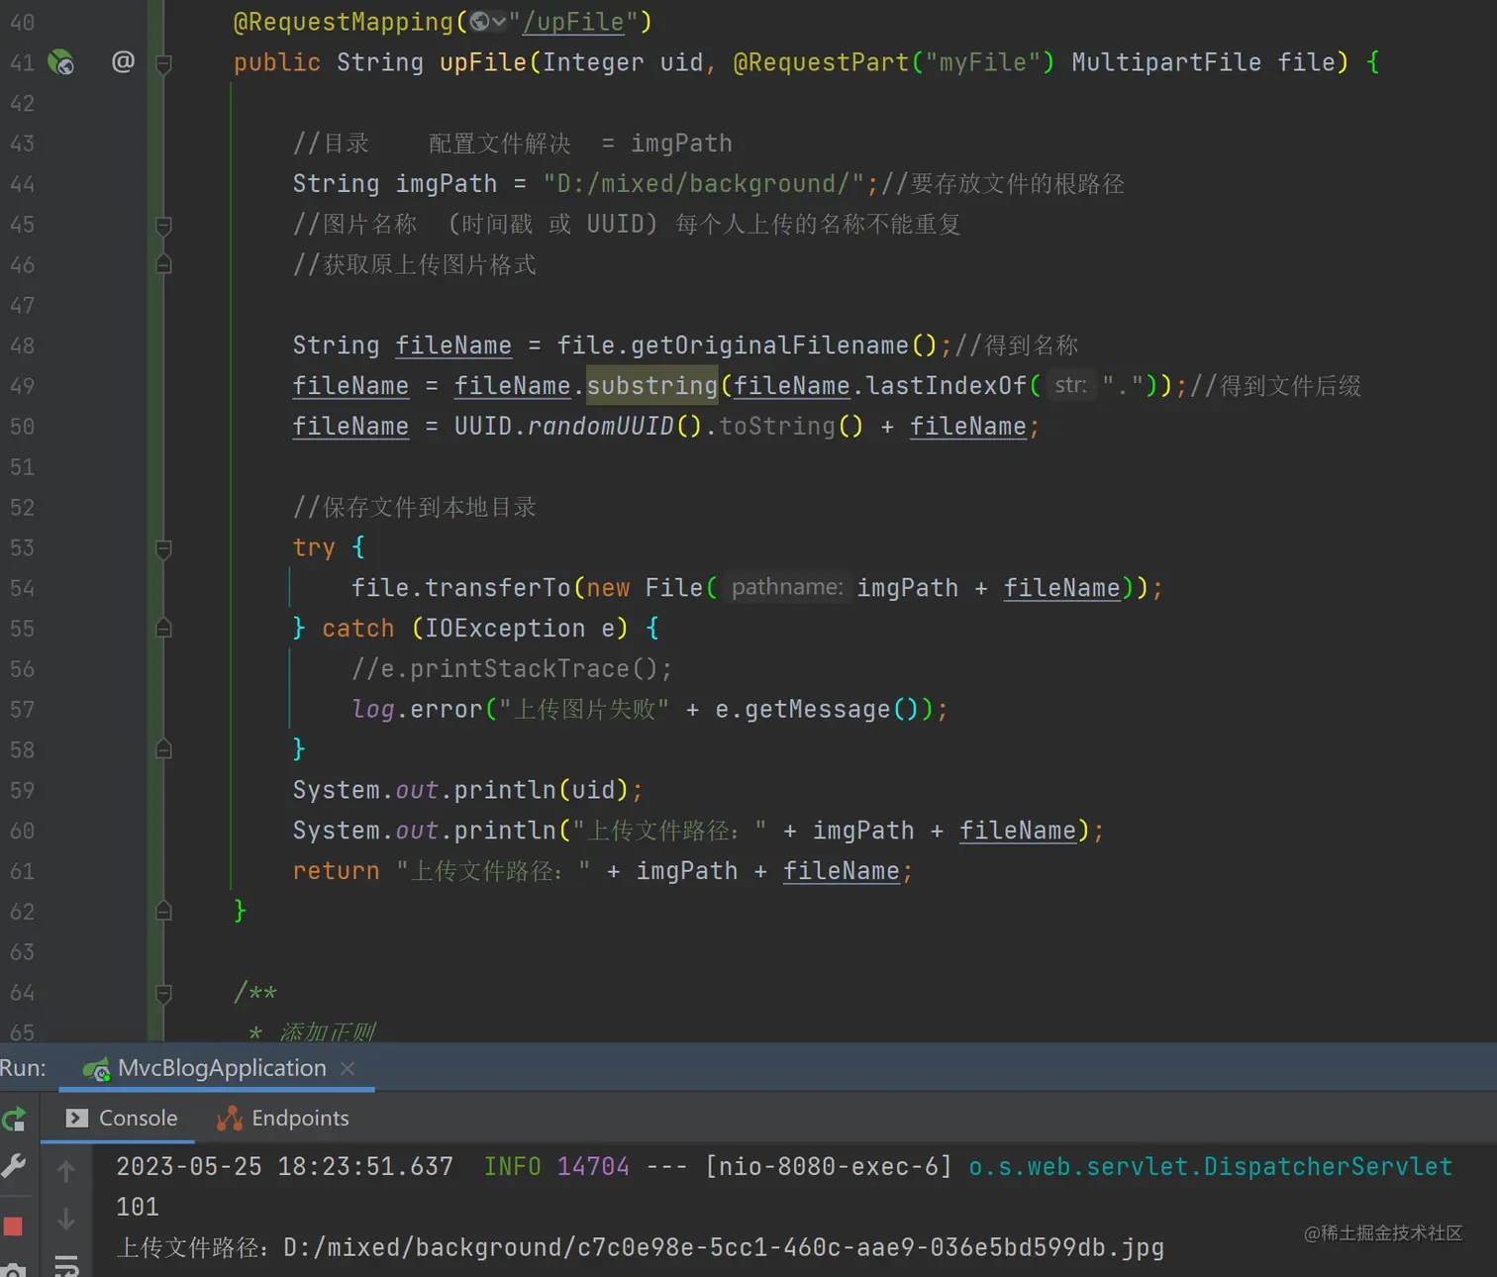Click [nio-8080-exec-6] thread name in console
1497x1277 pixels.
pyautogui.click(x=829, y=1167)
